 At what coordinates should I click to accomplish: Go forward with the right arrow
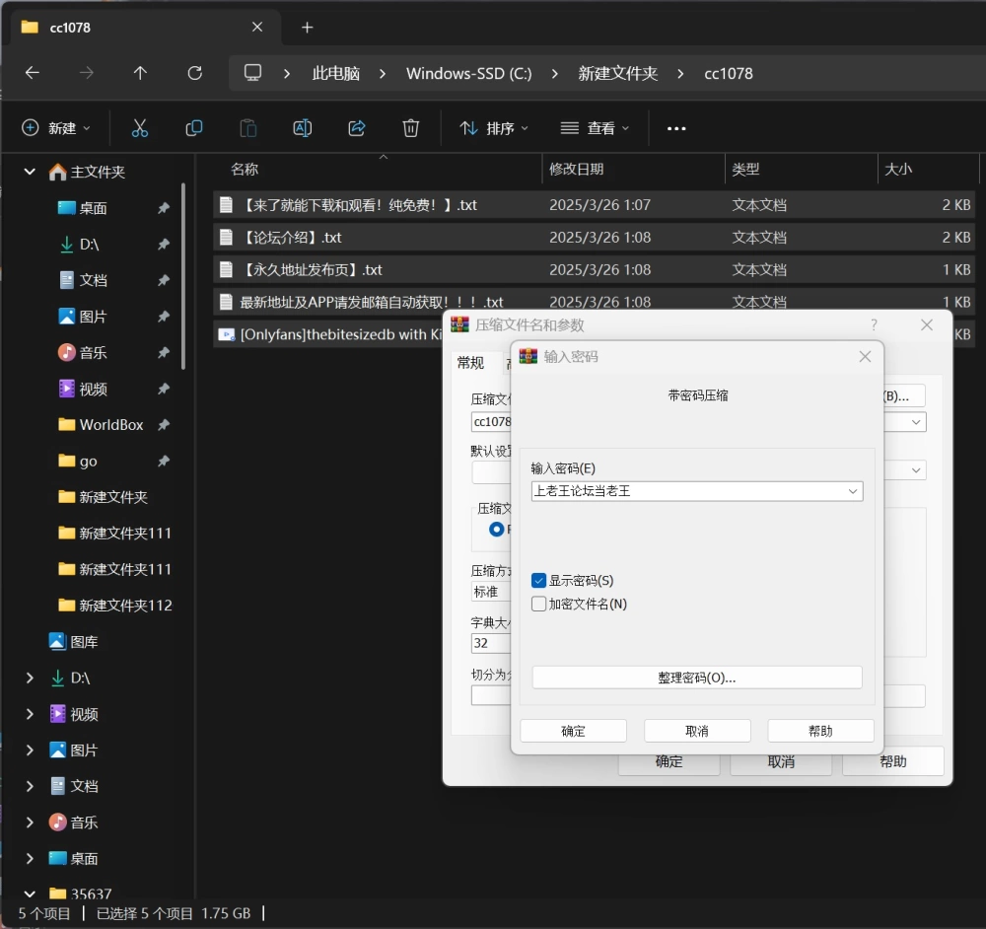pos(86,73)
